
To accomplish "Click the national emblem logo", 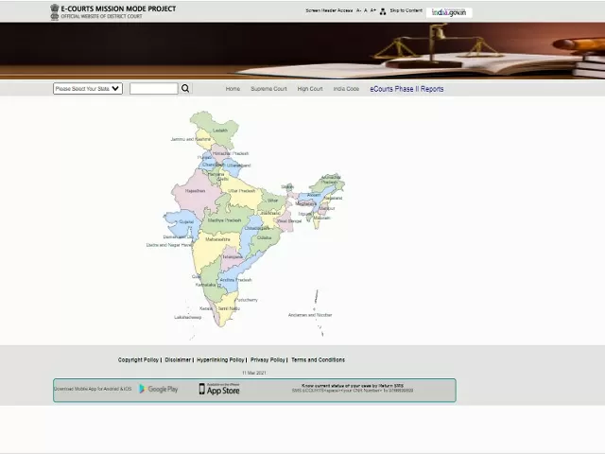I will point(55,12).
